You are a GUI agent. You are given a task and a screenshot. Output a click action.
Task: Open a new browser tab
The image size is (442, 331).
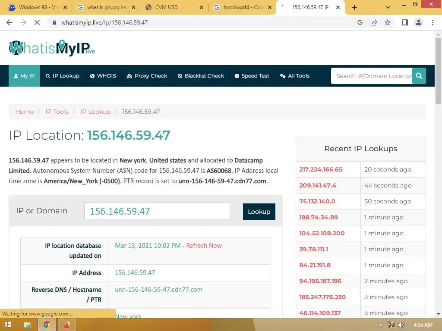tap(354, 7)
